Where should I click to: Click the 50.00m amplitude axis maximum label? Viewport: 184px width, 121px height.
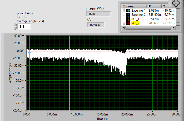19,36
